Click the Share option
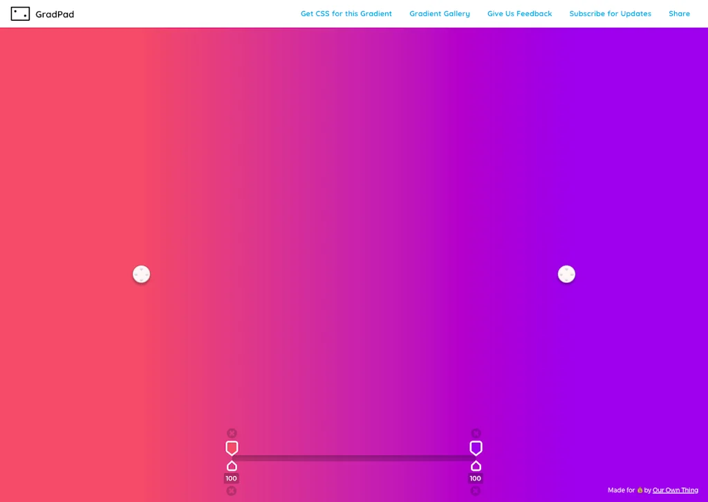The height and width of the screenshot is (502, 708). (679, 13)
